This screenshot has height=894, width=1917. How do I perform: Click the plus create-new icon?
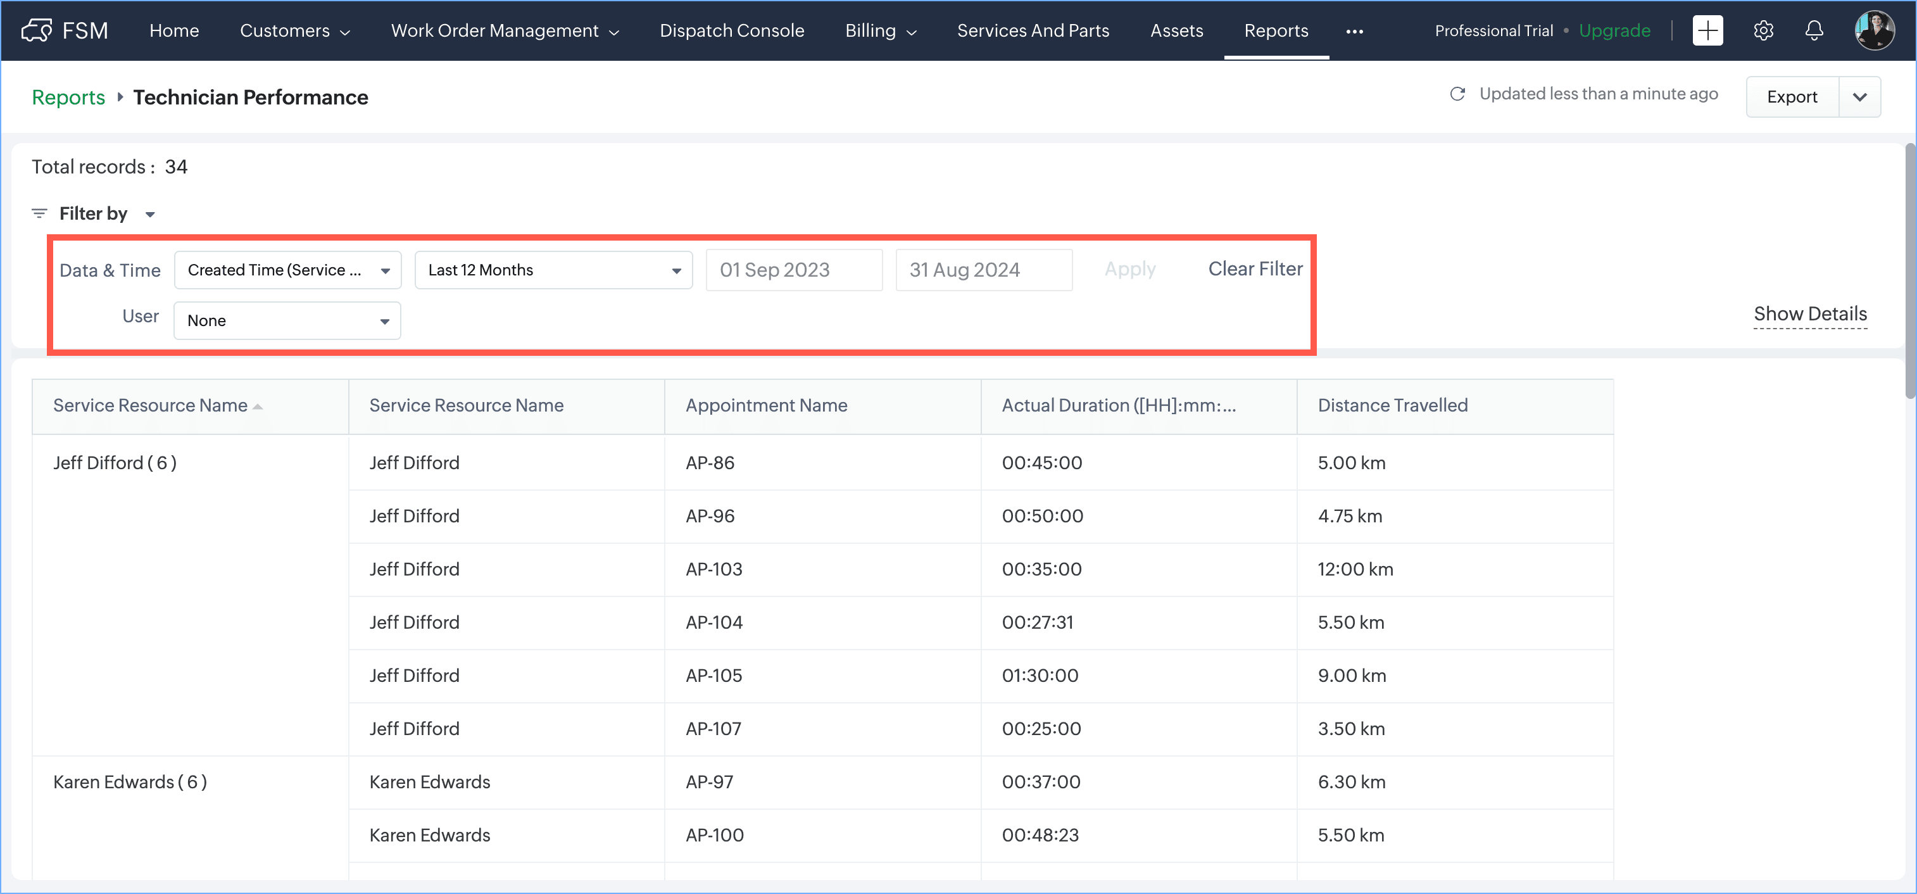coord(1707,30)
